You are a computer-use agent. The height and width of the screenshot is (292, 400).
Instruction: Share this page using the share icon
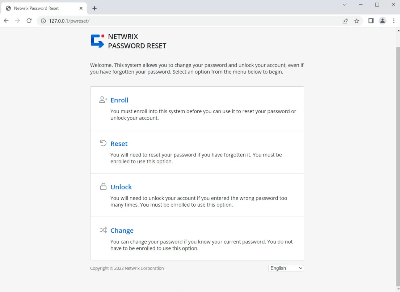(x=345, y=21)
